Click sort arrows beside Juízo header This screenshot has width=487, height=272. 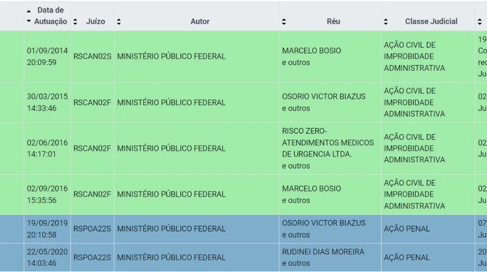click(75, 21)
